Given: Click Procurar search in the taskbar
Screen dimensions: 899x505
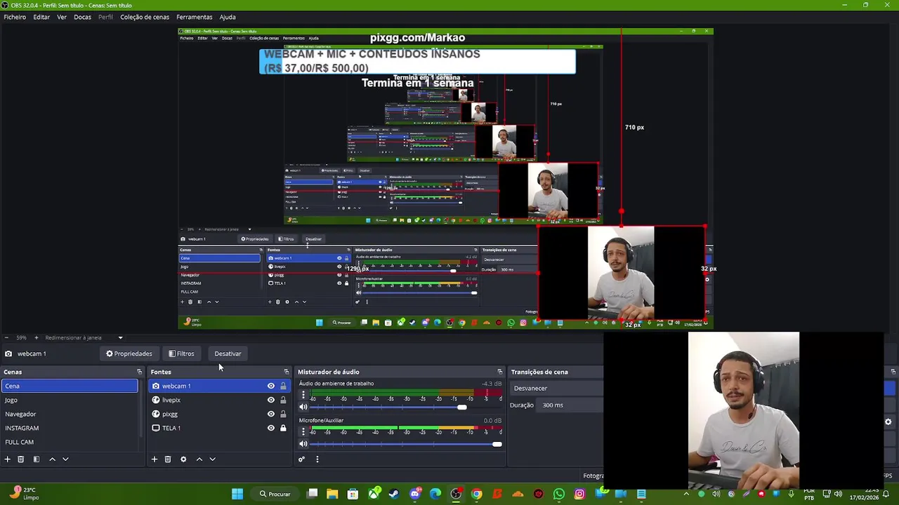Looking at the screenshot, I should [275, 494].
